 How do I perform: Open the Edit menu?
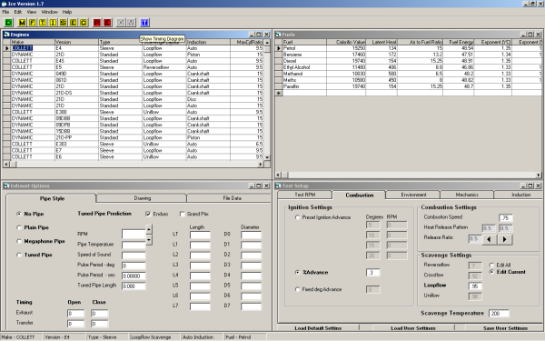(x=18, y=12)
